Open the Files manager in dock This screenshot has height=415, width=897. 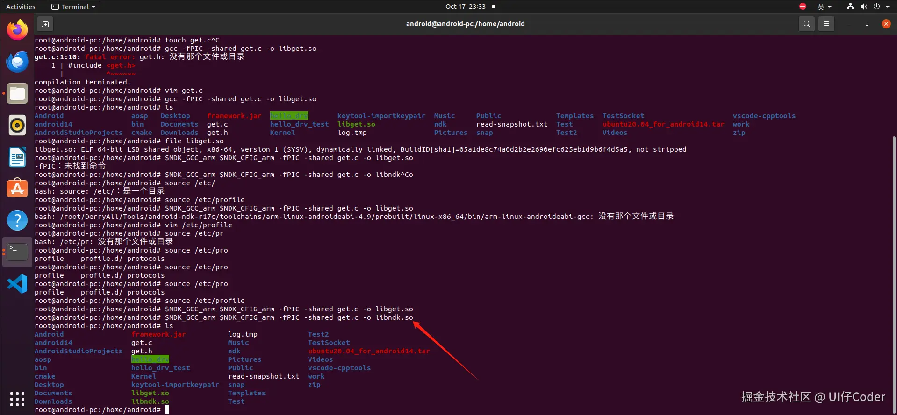pyautogui.click(x=17, y=93)
